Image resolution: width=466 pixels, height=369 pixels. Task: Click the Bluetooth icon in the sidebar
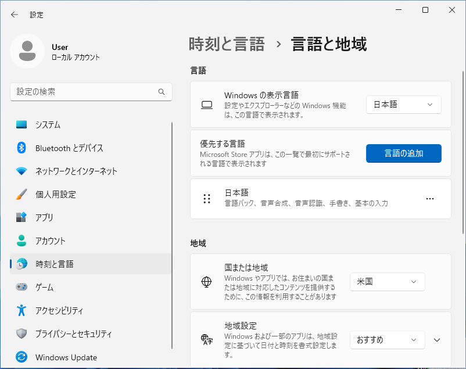click(x=21, y=148)
